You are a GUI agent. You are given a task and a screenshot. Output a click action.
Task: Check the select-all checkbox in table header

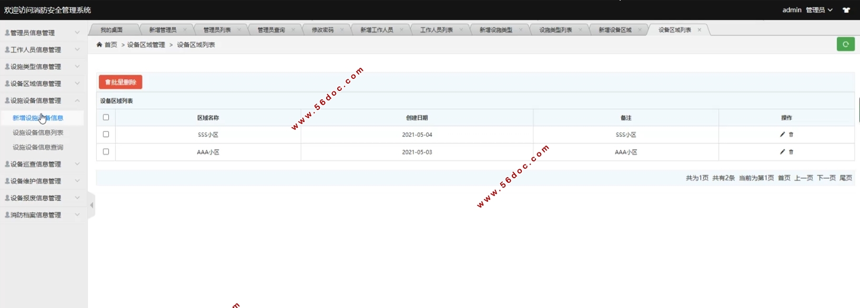[x=106, y=117]
